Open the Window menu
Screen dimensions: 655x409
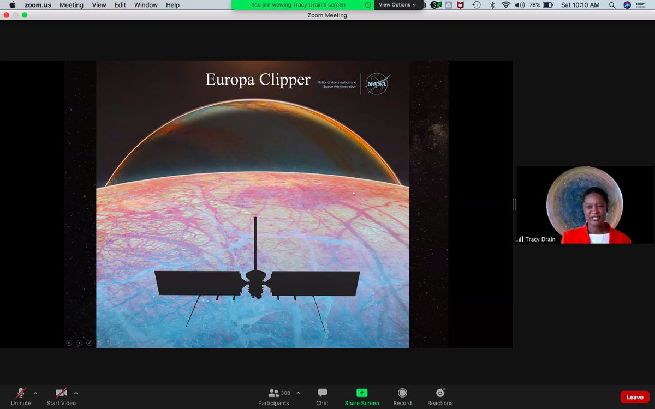coord(146,5)
